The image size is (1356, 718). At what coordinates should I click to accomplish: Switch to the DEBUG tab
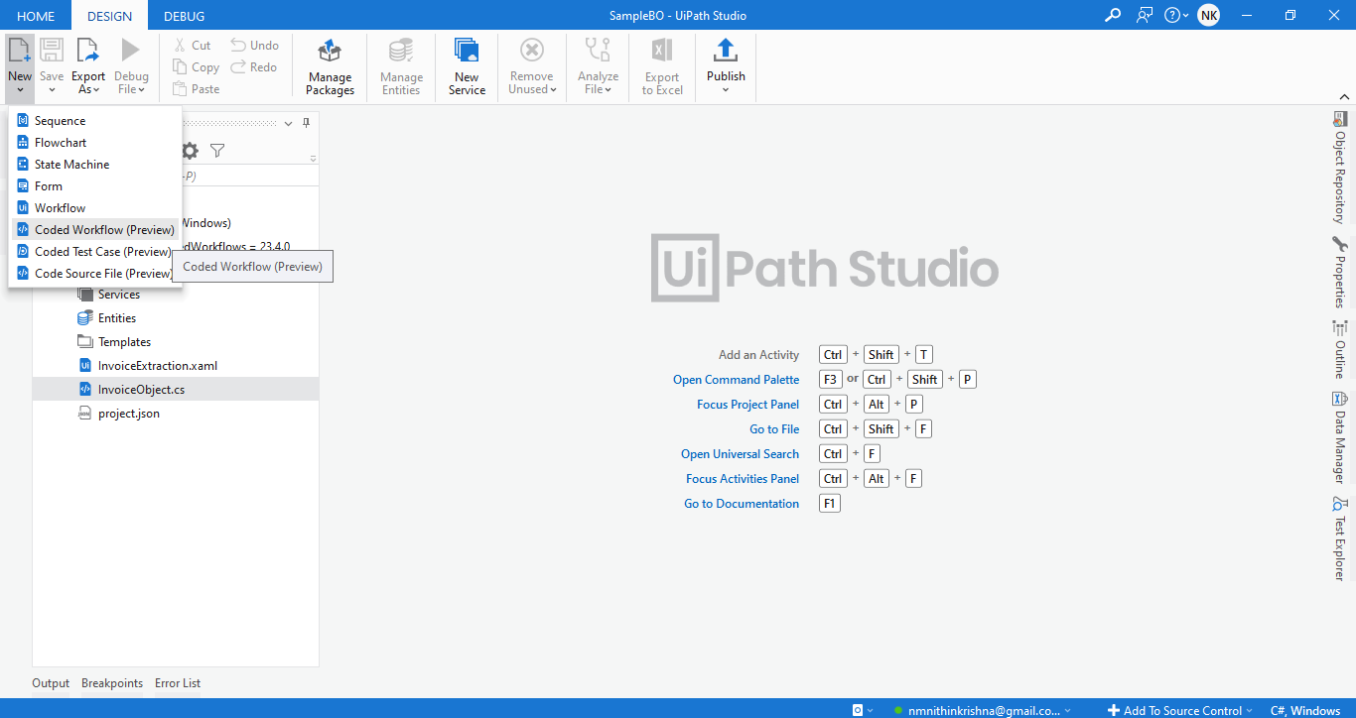tap(184, 16)
